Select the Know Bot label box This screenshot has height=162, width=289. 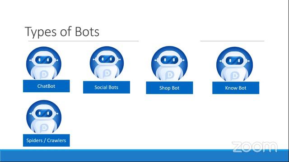pyautogui.click(x=236, y=88)
